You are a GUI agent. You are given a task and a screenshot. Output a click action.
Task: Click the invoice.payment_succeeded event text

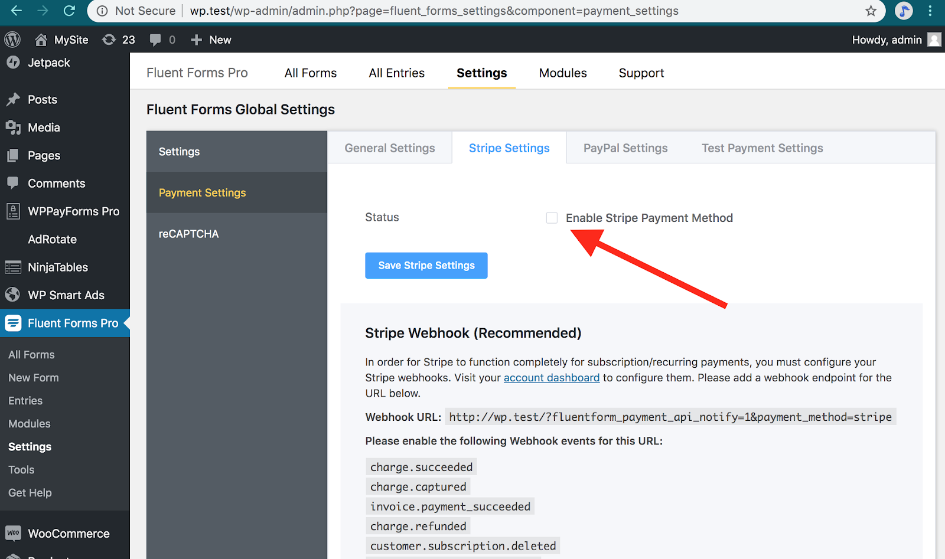coord(450,506)
